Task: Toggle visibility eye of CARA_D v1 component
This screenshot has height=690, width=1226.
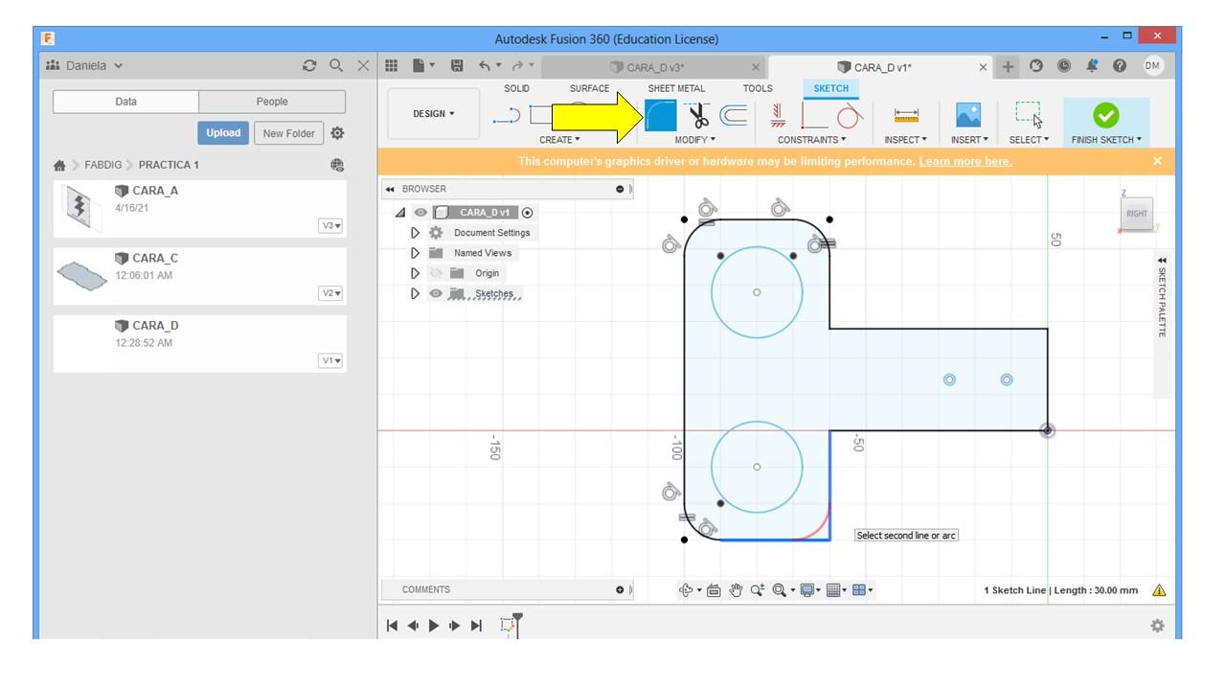Action: tap(420, 213)
